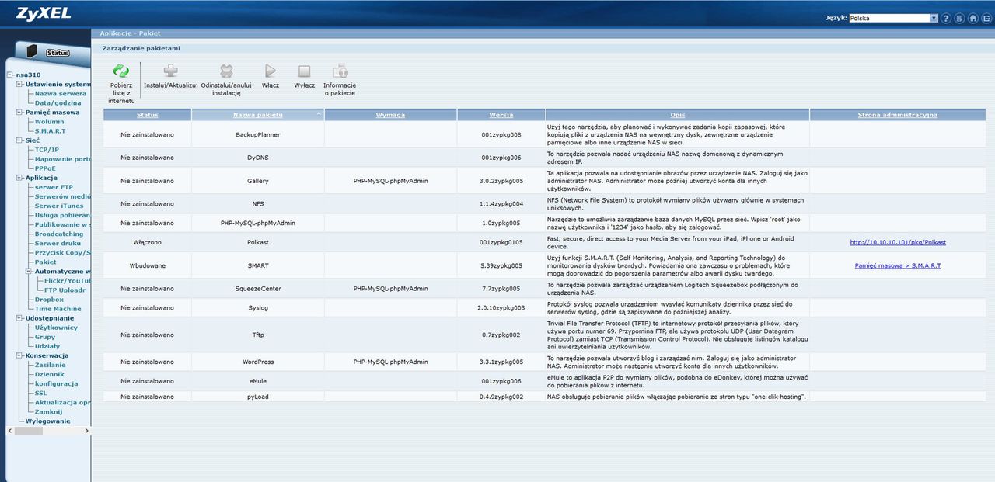This screenshot has width=995, height=482.
Task: Open Dziennik in sidebar
Action: click(x=50, y=374)
